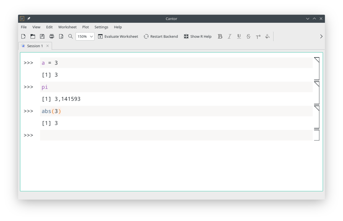343x221 pixels.
Task: Open Print Preview from toolbar
Action: 61,36
